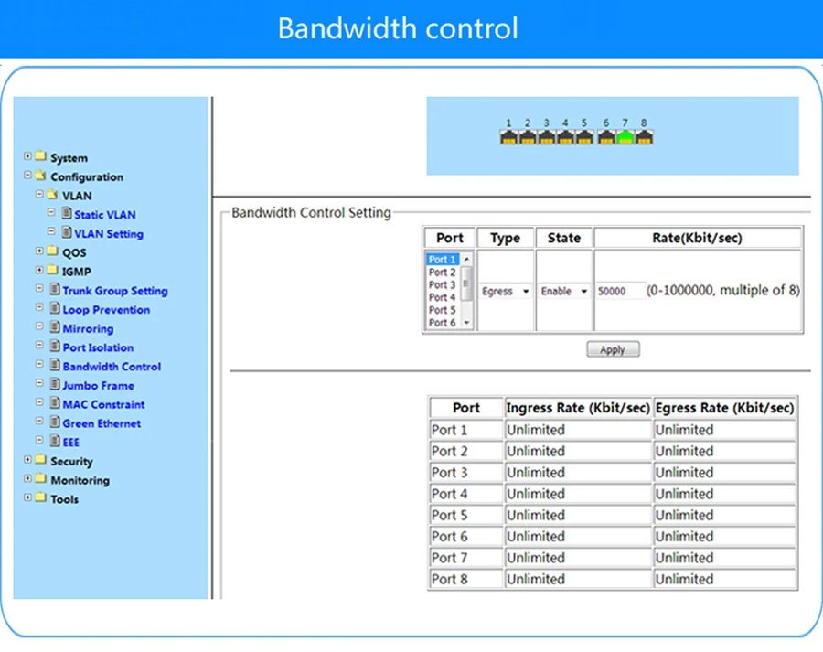Screen dimensions: 823x652
Task: Click the IGMP folder icon
Action: click(x=52, y=269)
